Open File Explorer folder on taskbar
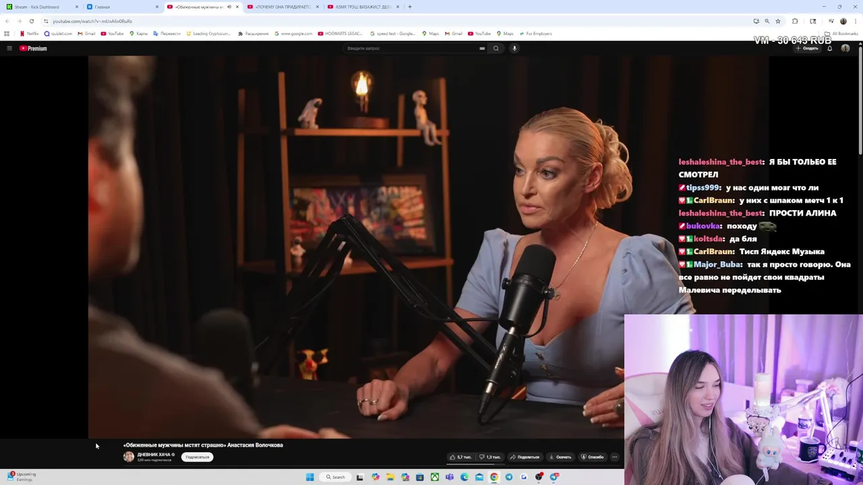Image resolution: width=863 pixels, height=485 pixels. (x=390, y=477)
